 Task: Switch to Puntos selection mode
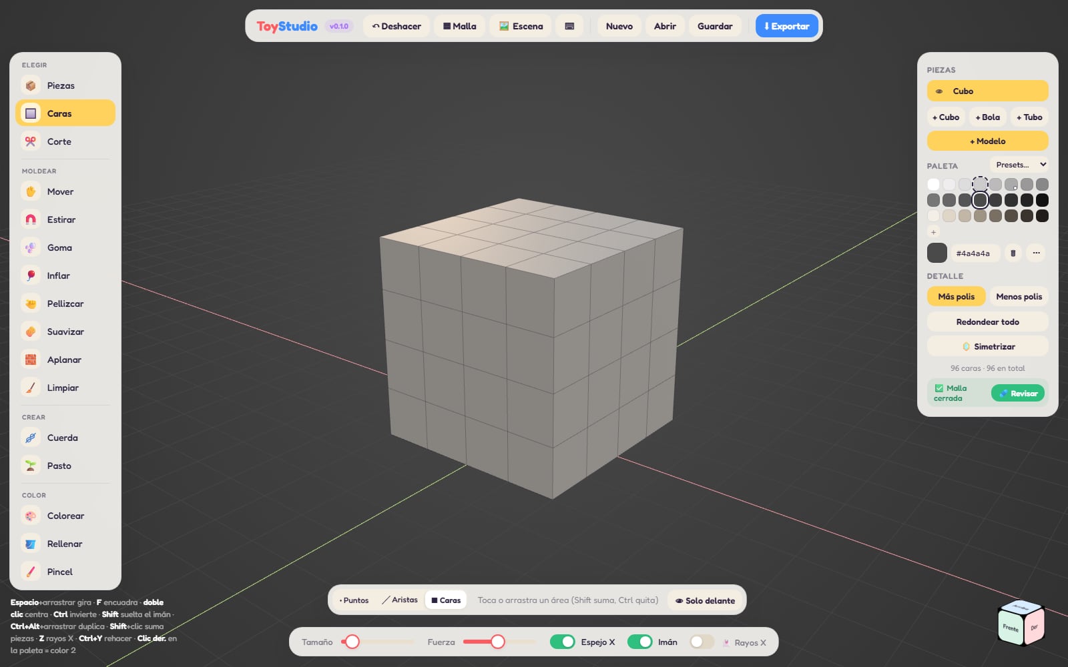pos(354,600)
